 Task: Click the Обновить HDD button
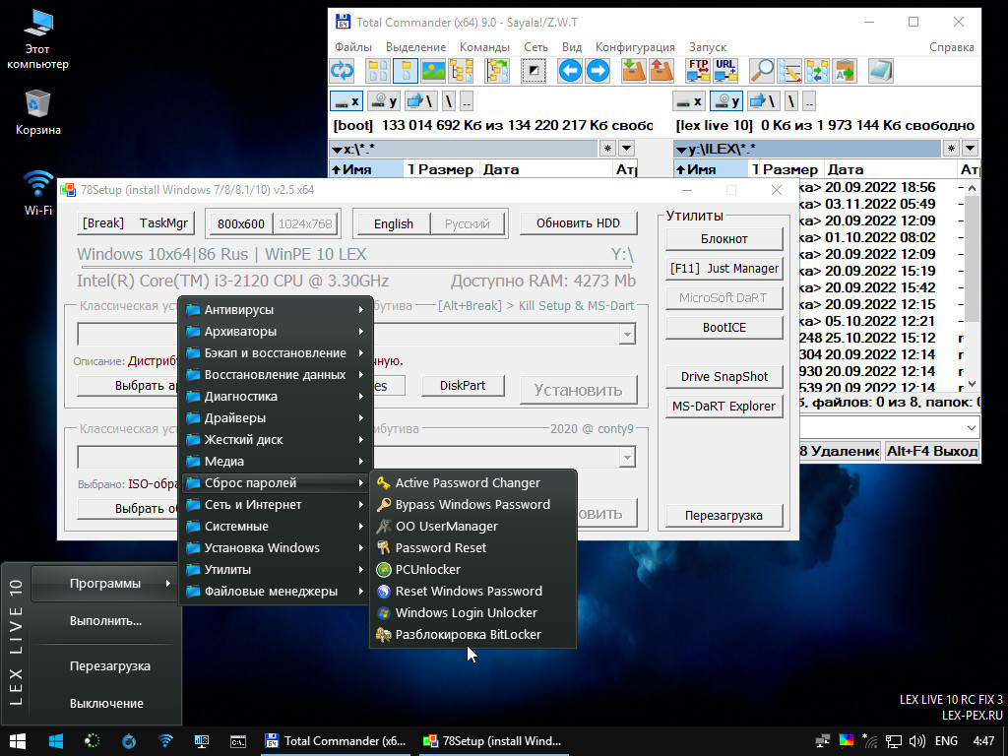click(578, 223)
